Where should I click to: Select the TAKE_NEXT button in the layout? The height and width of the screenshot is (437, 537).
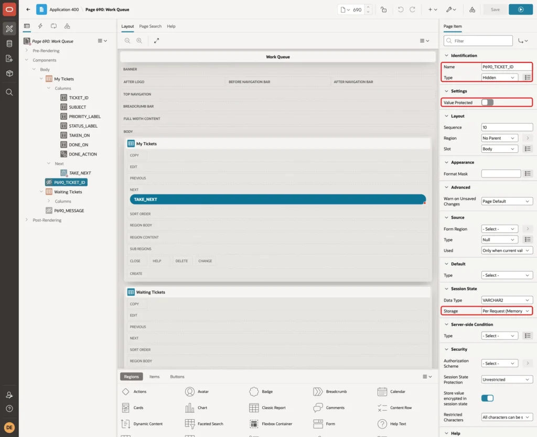click(x=278, y=199)
